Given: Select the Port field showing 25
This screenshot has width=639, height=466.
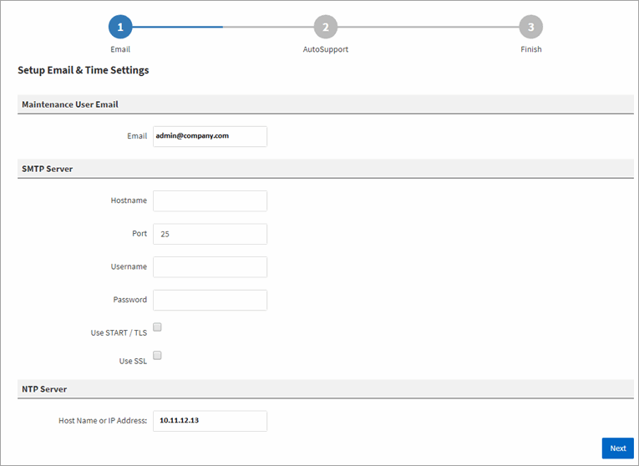Looking at the screenshot, I should pos(210,235).
